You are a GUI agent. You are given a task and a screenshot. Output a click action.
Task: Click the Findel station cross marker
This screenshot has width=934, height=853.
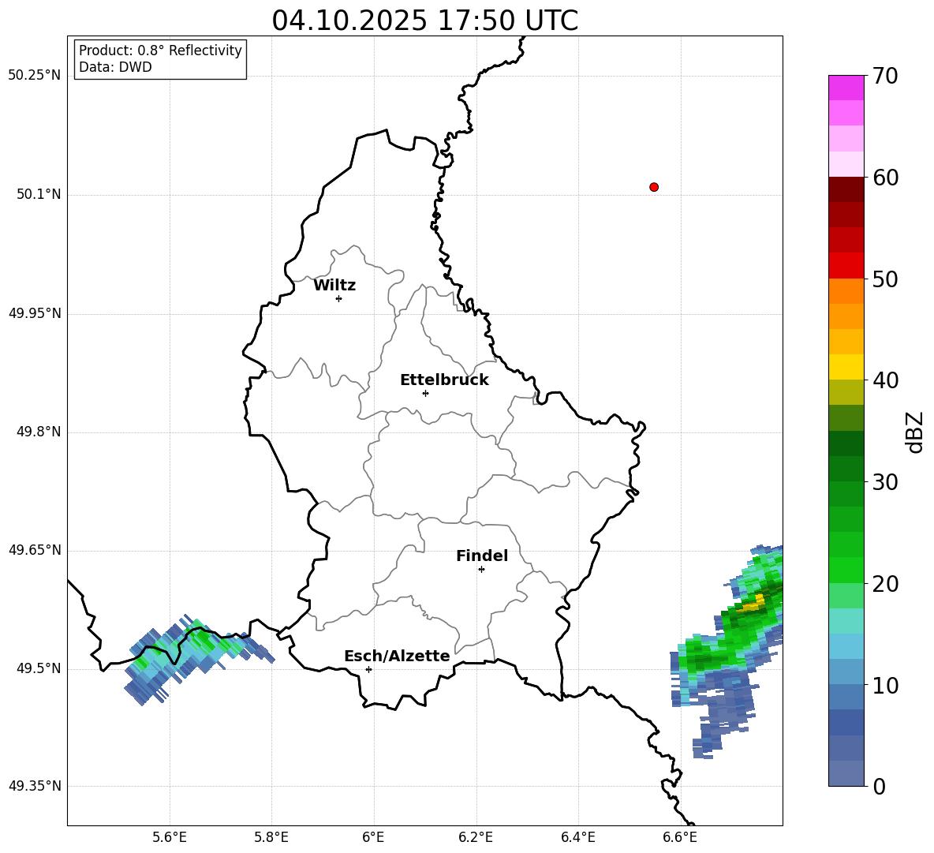(x=481, y=569)
